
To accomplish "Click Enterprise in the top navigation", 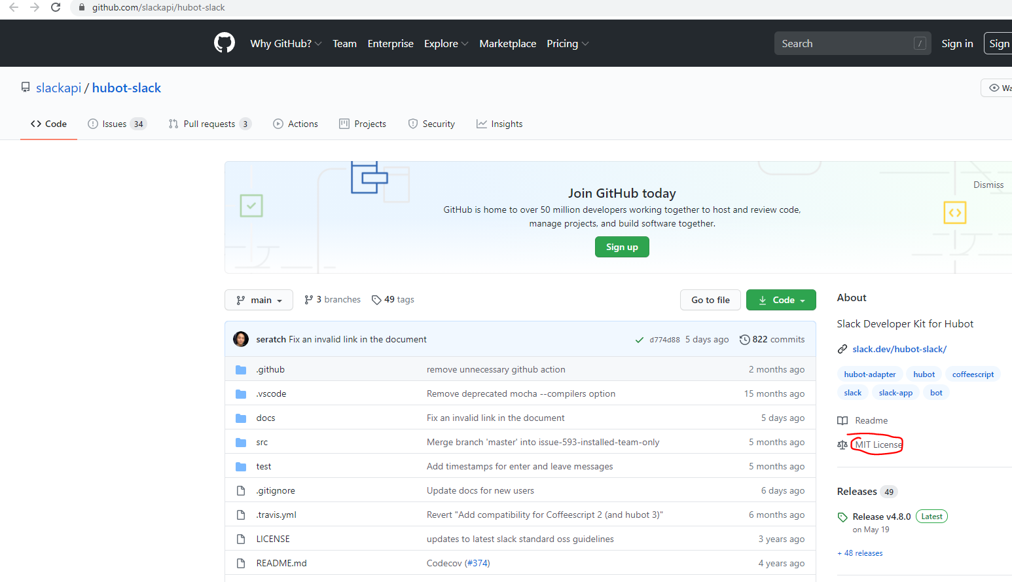I will tap(391, 43).
